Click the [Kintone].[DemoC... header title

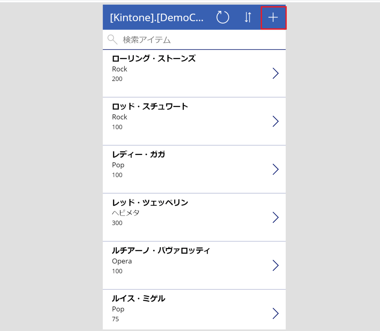[157, 17]
